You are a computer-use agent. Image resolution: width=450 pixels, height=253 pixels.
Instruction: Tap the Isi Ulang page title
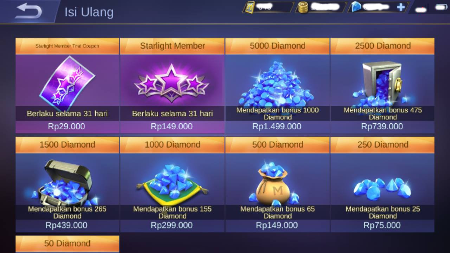coord(89,12)
